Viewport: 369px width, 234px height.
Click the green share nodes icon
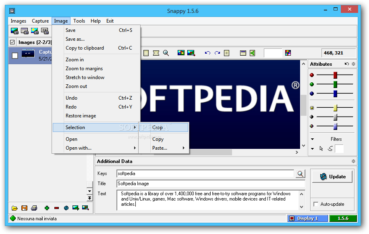[x=253, y=53]
